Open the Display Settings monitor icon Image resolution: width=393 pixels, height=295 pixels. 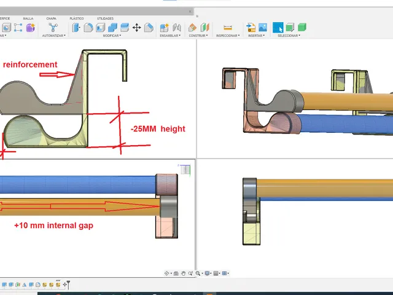(x=207, y=273)
